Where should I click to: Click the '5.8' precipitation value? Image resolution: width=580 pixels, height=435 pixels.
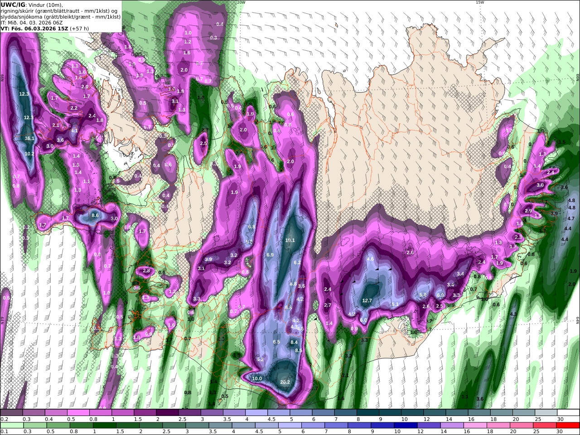pyautogui.click(x=423, y=295)
